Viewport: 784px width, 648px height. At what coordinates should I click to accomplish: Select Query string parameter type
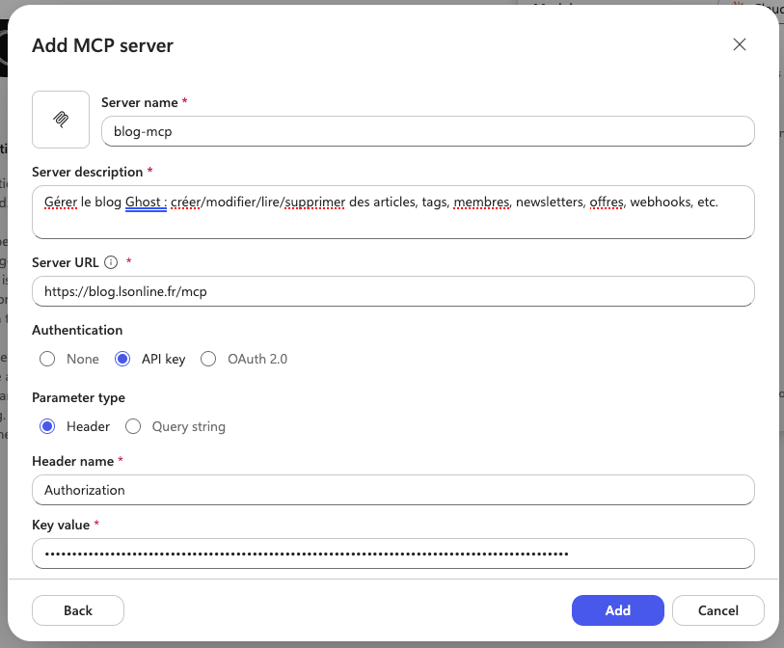[133, 426]
